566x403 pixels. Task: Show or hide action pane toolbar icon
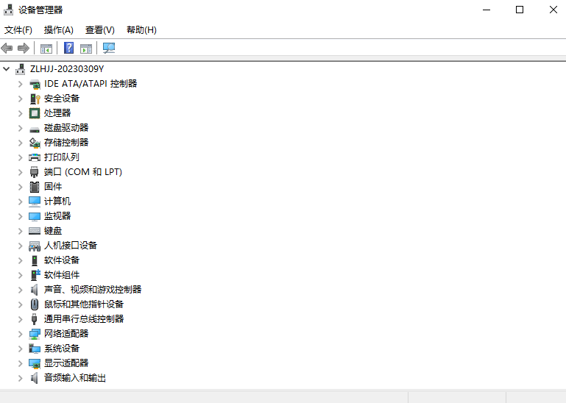86,49
